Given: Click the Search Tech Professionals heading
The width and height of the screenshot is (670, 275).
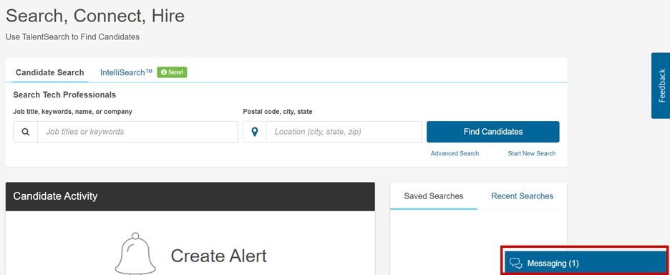Looking at the screenshot, I should (x=64, y=95).
